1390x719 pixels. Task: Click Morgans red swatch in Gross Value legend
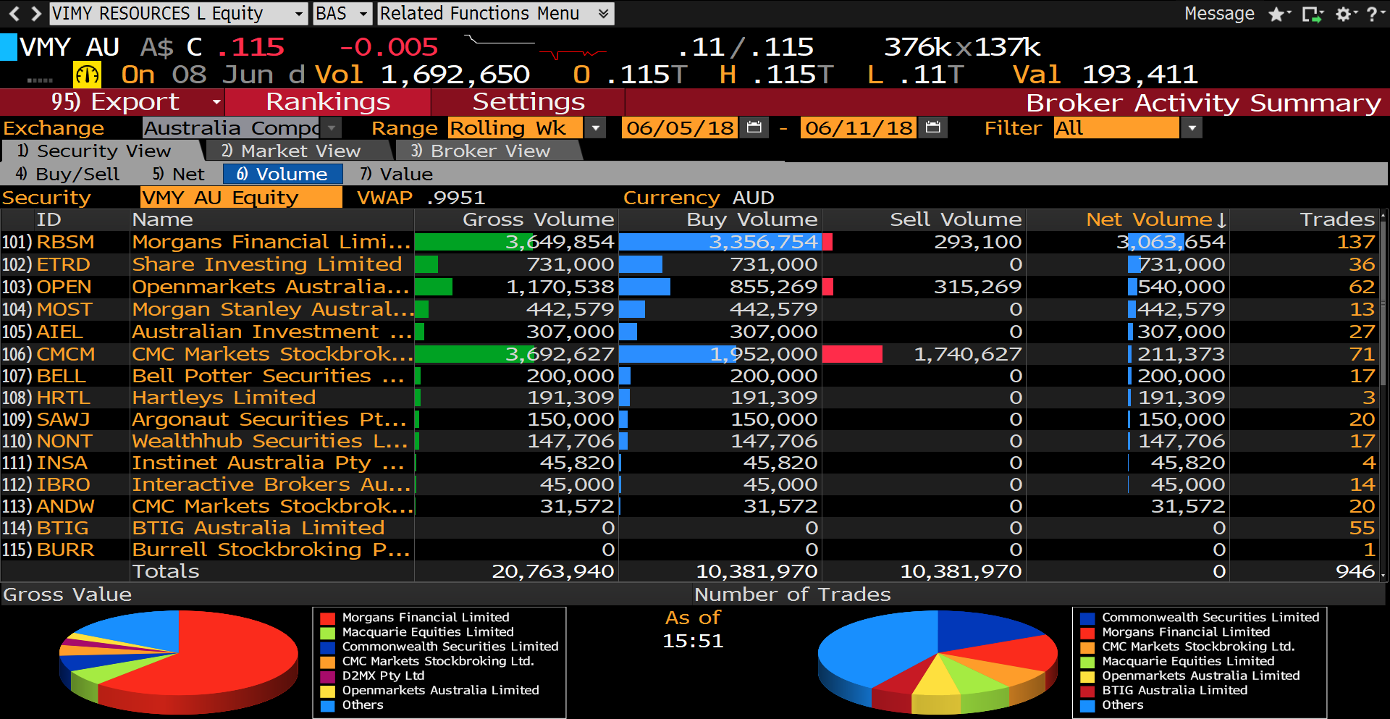(328, 618)
